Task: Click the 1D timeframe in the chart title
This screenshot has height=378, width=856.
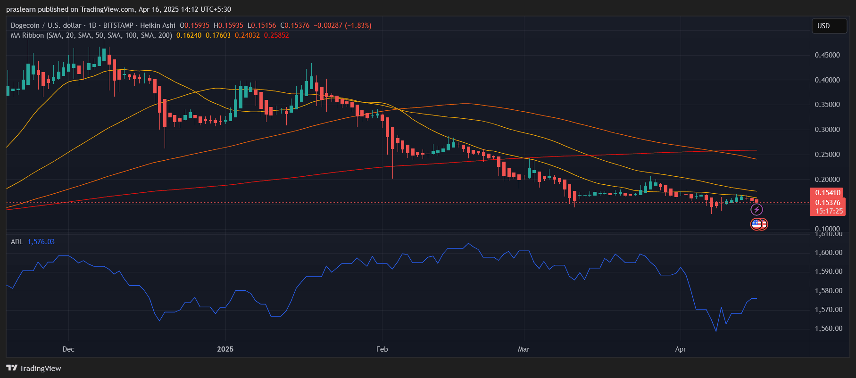Action: click(x=92, y=25)
